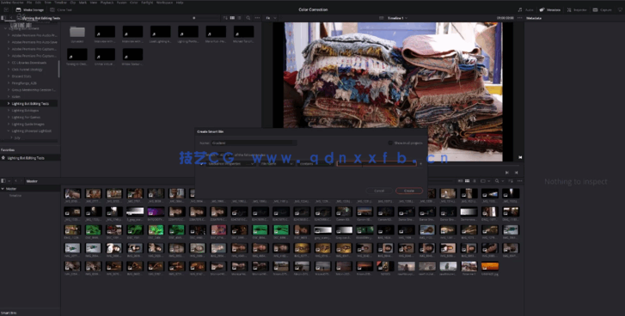Open the Media Storage panel

(x=29, y=9)
